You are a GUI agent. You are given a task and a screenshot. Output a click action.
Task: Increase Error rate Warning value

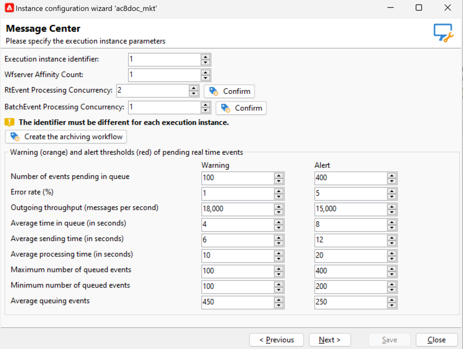pyautogui.click(x=279, y=191)
